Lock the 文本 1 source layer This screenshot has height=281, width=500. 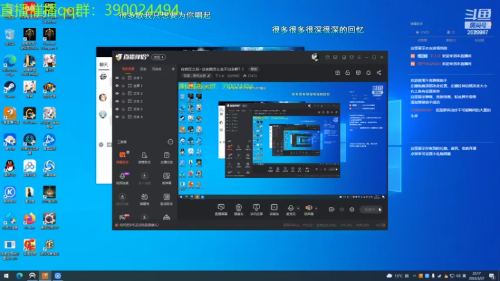[123, 77]
